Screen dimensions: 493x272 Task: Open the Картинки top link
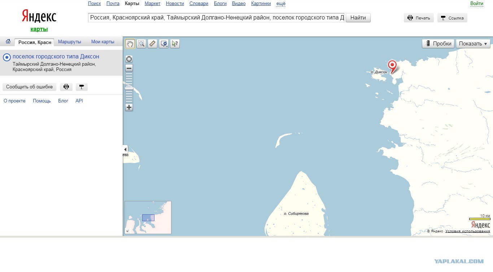point(261,4)
